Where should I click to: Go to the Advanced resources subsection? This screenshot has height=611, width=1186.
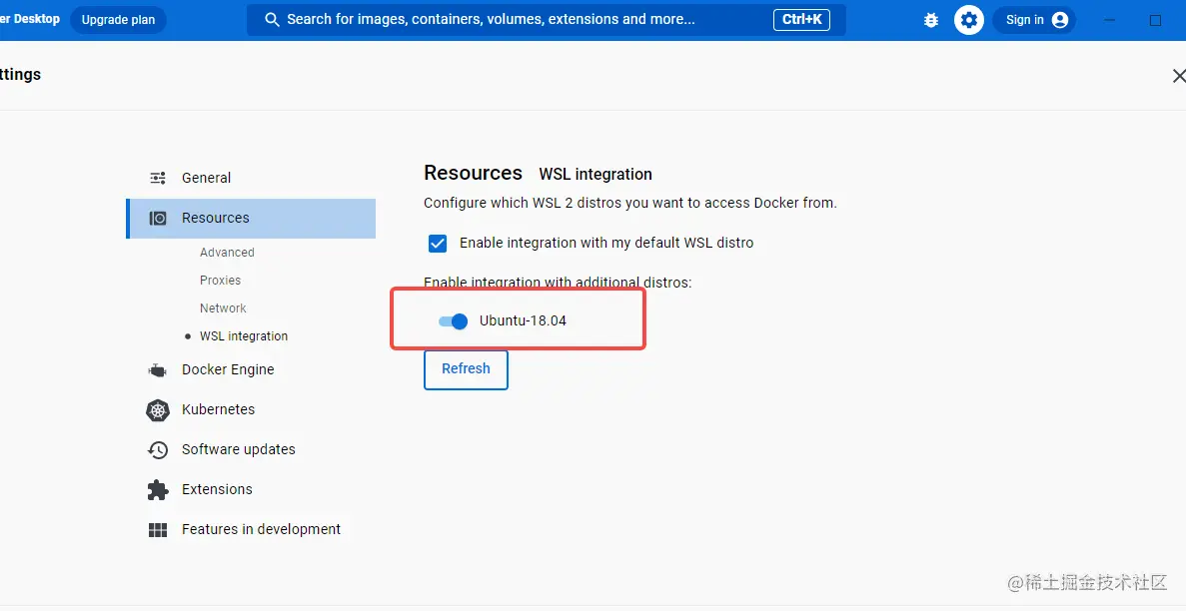click(227, 253)
